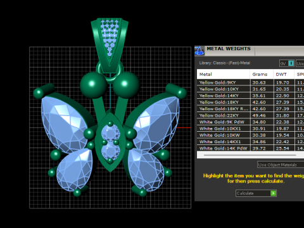
Task: Click the 30.91 grams value
Action: tap(259, 129)
